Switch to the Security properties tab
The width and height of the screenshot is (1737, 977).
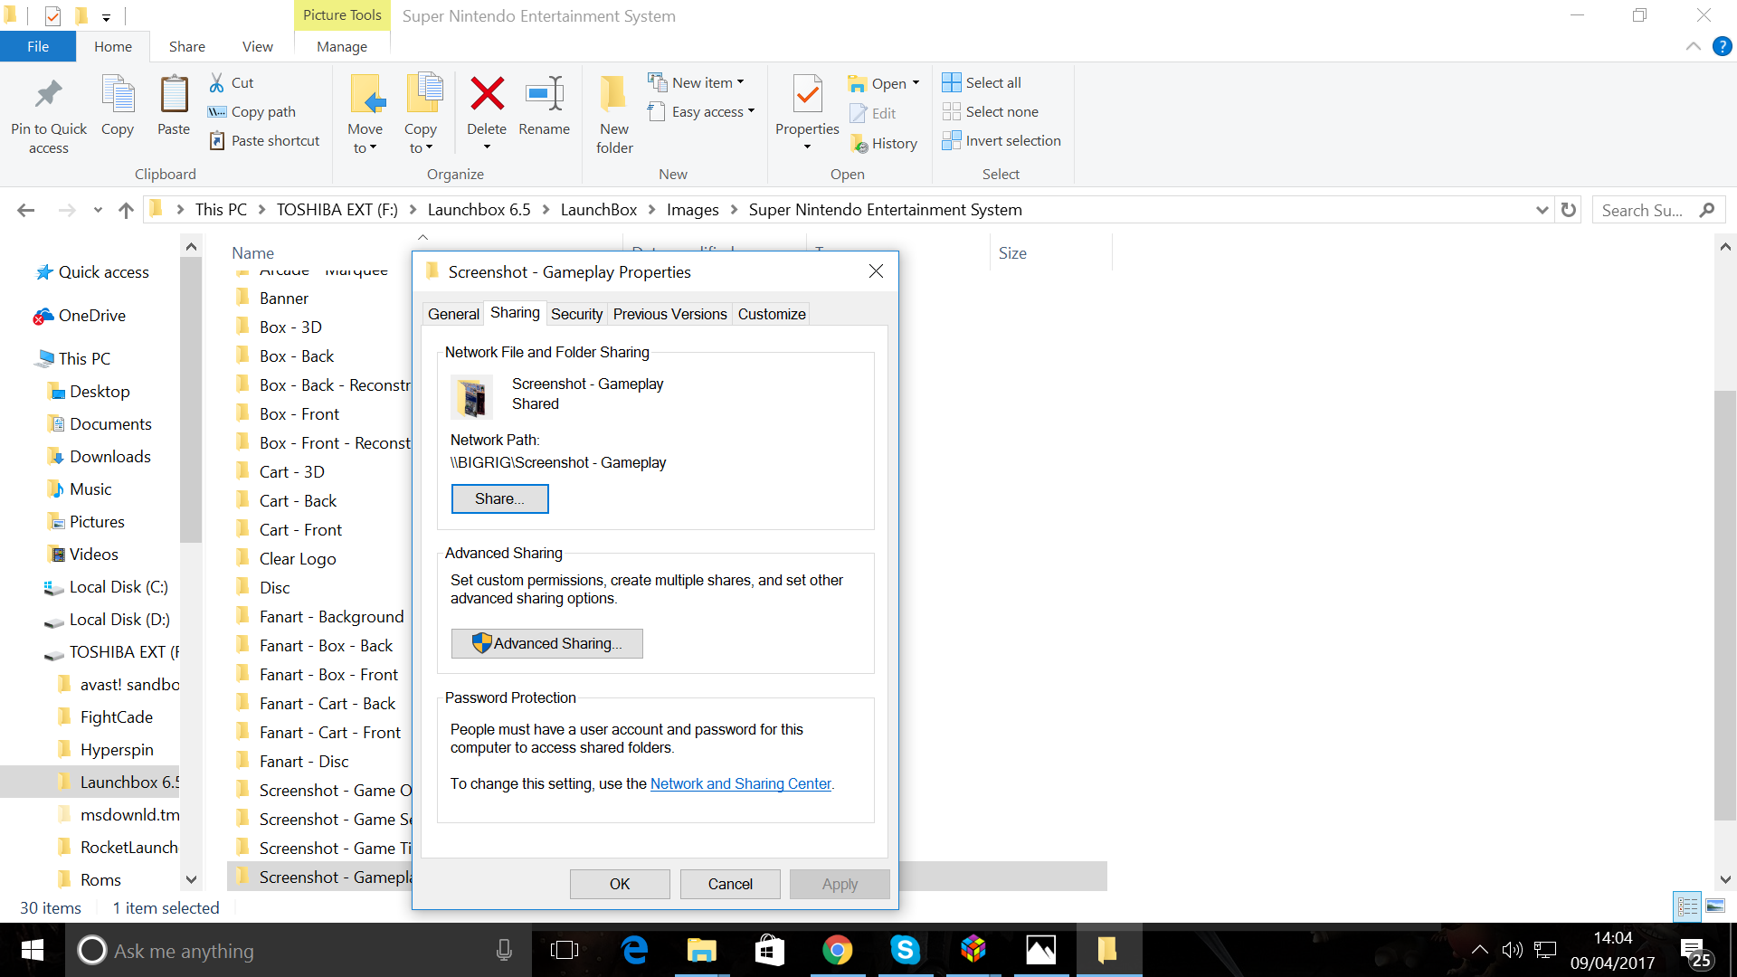point(576,314)
